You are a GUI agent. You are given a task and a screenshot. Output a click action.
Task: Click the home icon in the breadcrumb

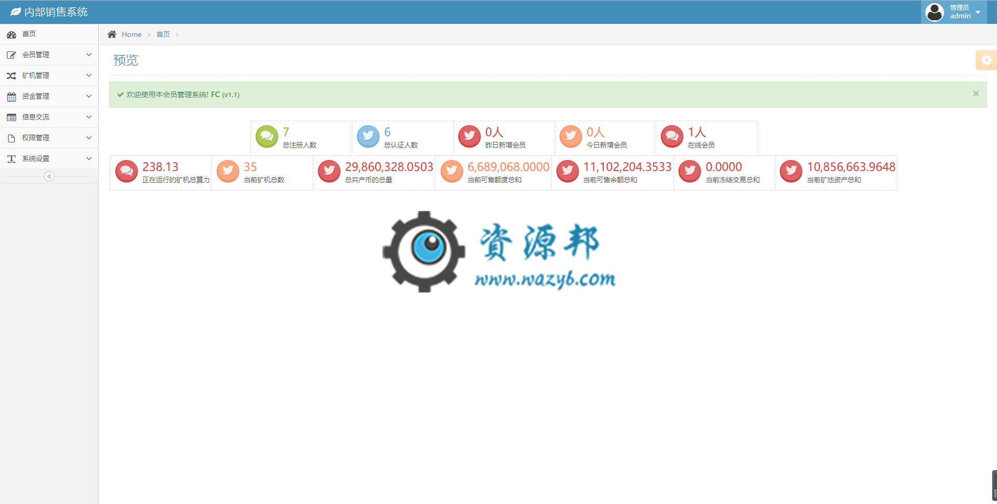(x=112, y=34)
